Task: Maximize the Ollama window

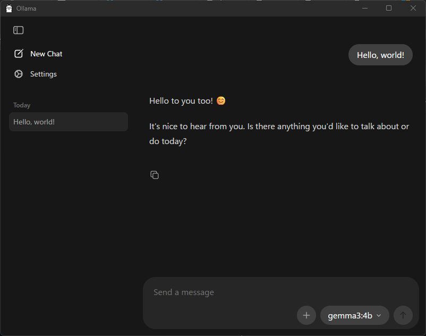Action: pos(388,8)
